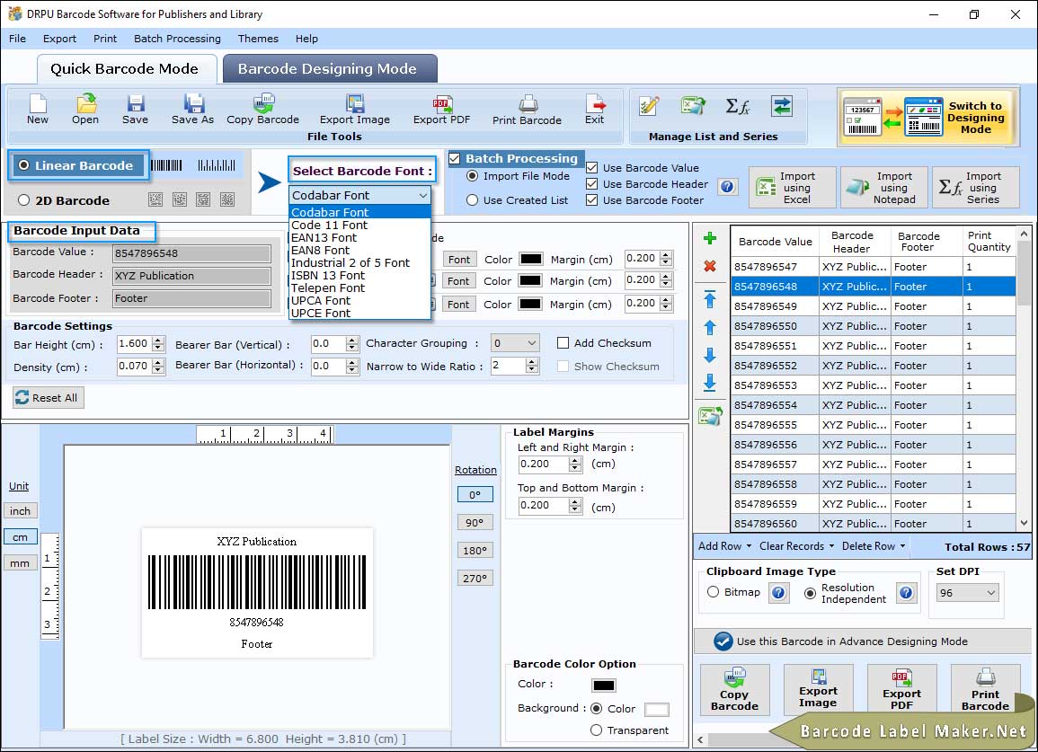Click Switch to Designing Mode
This screenshot has width=1038, height=752.
tap(928, 117)
